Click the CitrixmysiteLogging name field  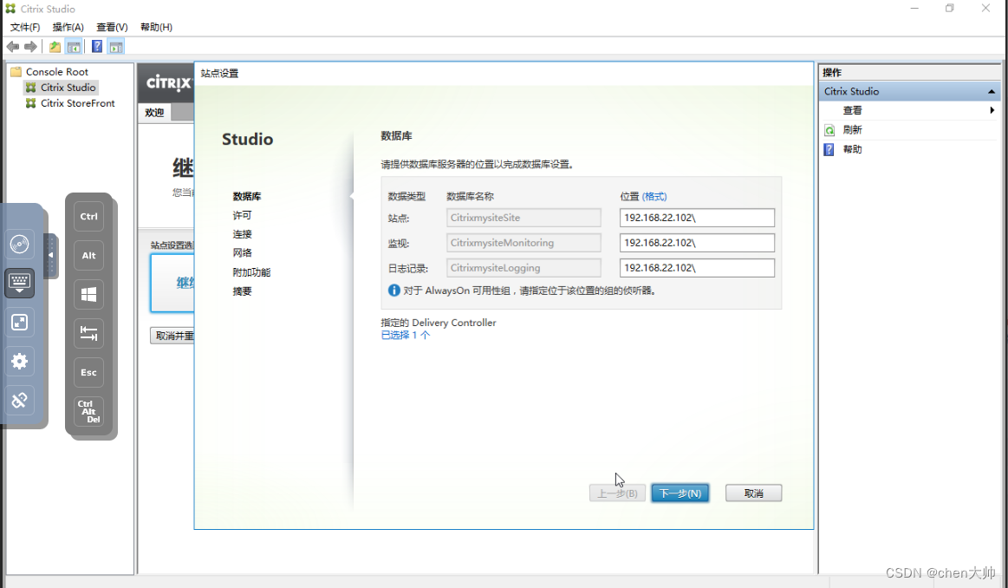click(x=524, y=268)
